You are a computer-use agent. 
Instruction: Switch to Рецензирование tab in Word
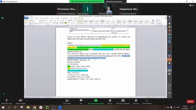click(65, 18)
